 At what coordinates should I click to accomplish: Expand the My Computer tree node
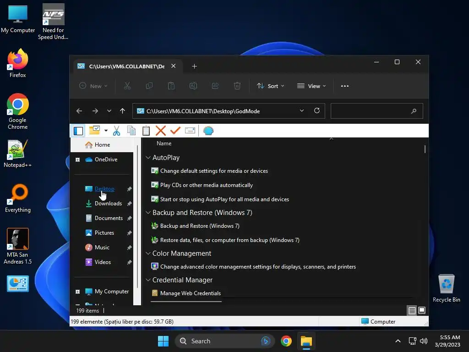[x=77, y=292]
